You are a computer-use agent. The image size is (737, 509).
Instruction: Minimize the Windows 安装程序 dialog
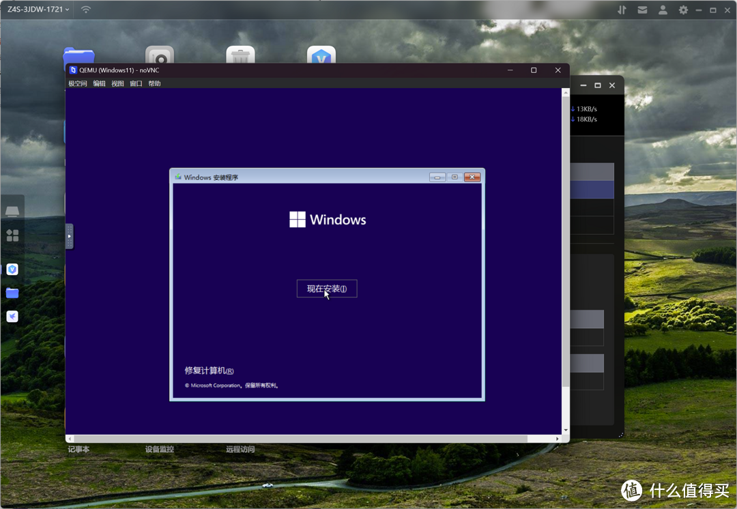point(437,177)
